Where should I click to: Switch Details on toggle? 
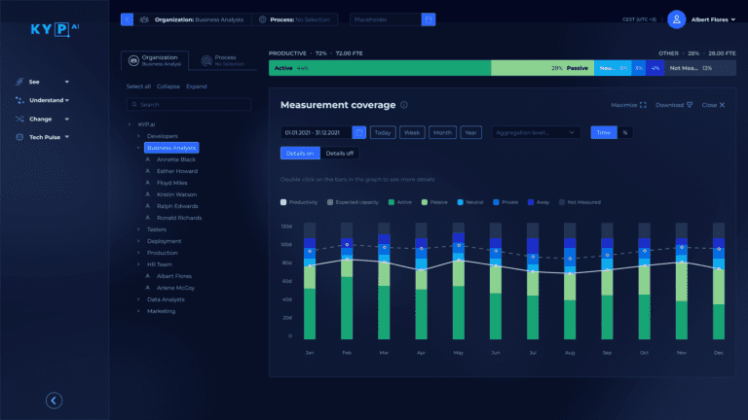298,154
